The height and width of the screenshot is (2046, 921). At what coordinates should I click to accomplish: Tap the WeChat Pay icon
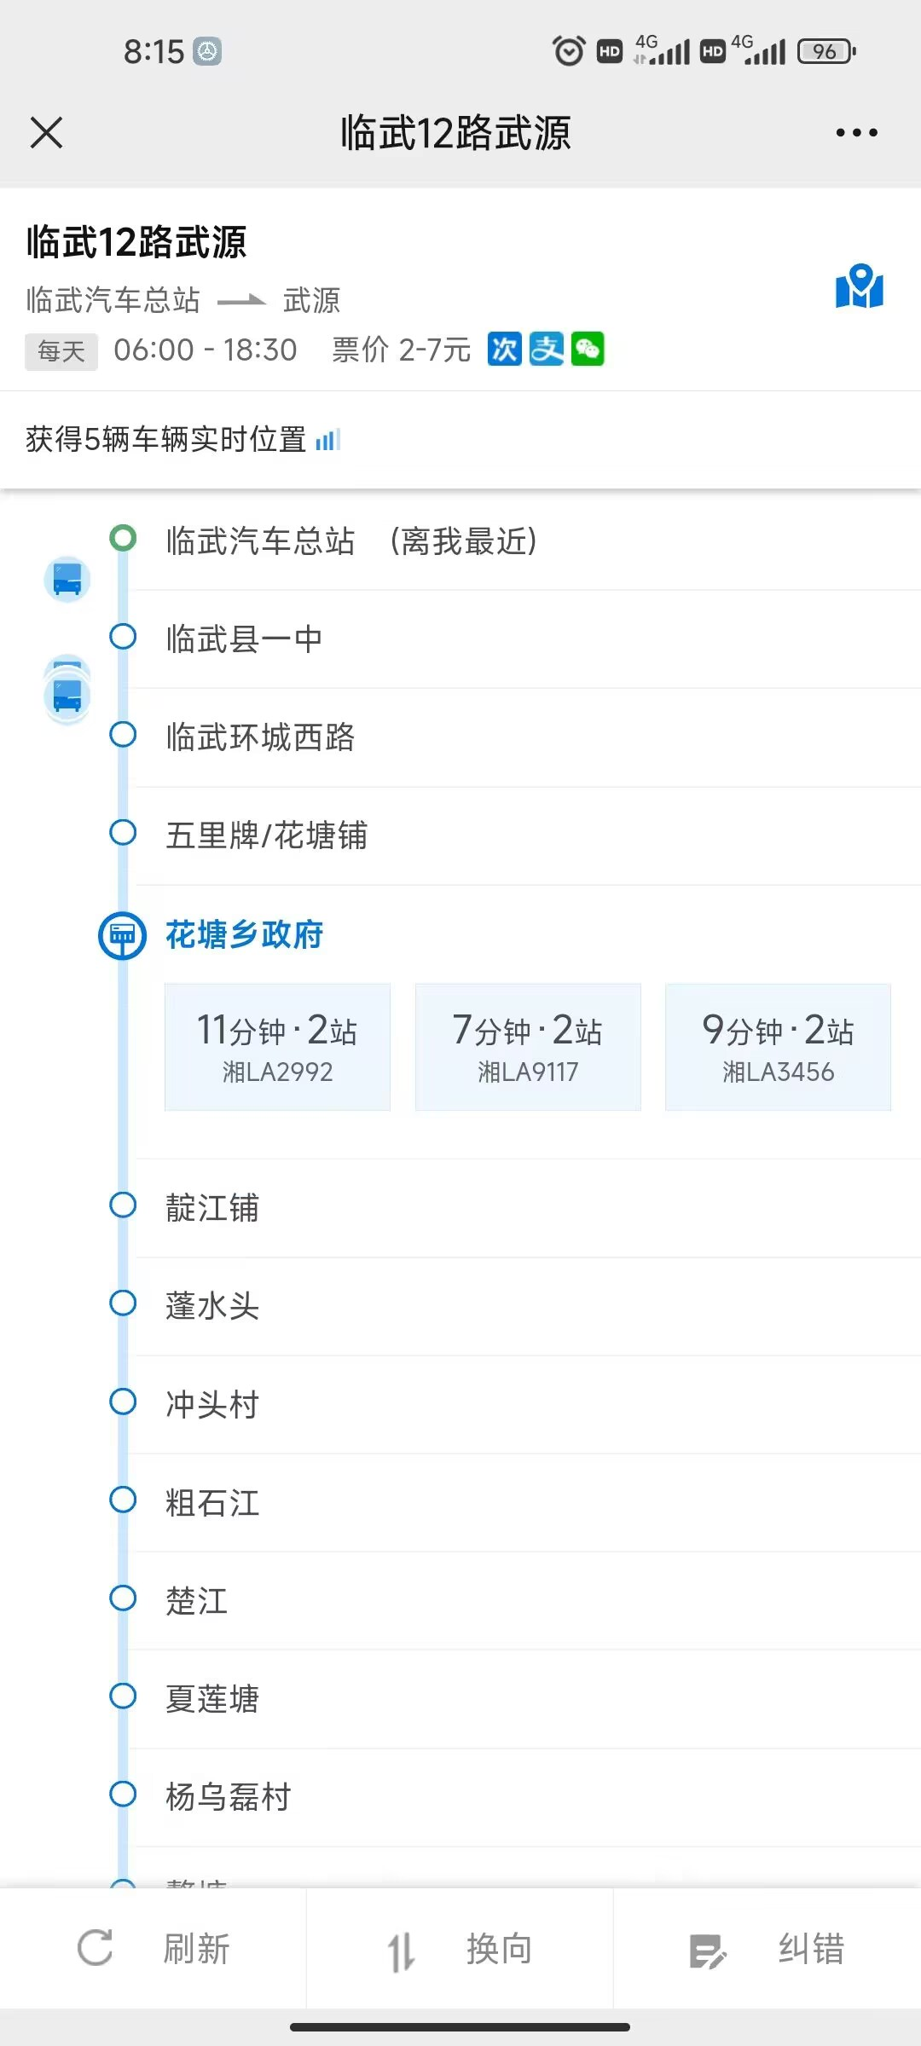coord(588,349)
